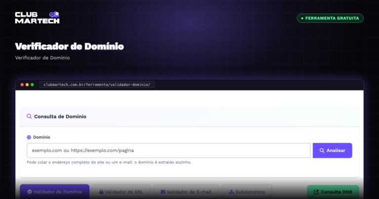The height and width of the screenshot is (199, 379).
Task: Click the chameleon mascot icon in the logo
Action: coord(54,14)
